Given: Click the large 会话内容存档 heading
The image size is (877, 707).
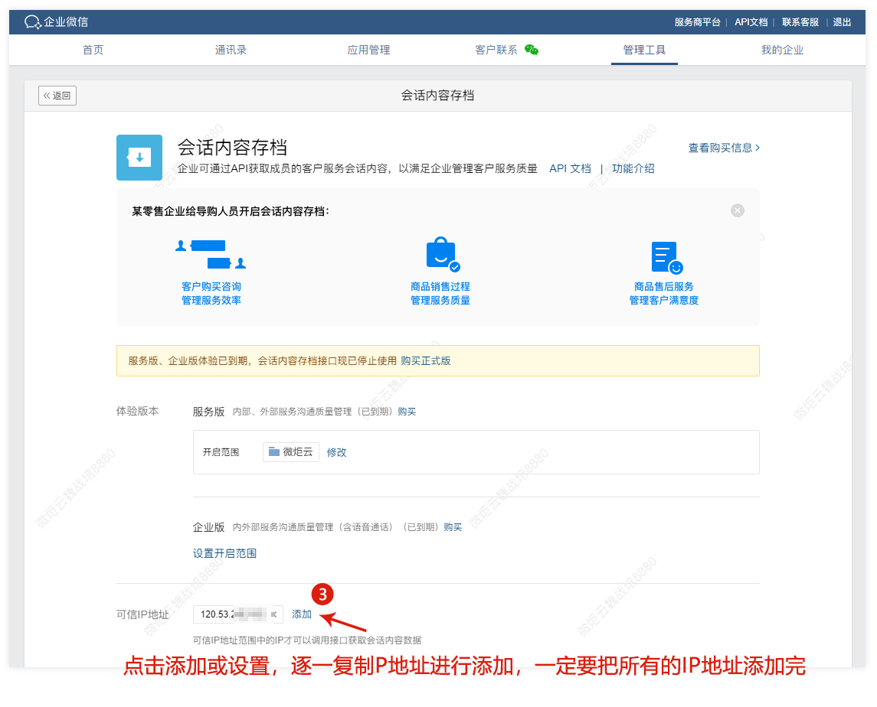Looking at the screenshot, I should tap(232, 147).
